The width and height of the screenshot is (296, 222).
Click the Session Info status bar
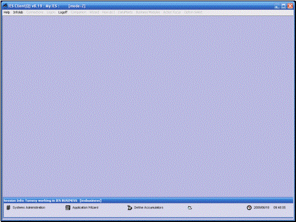148,201
